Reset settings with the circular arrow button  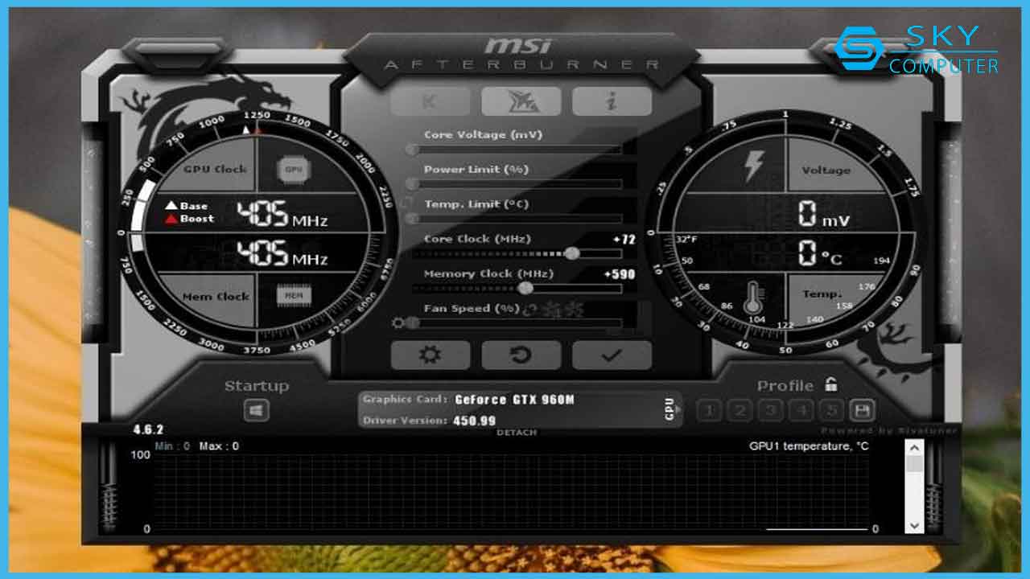click(x=521, y=355)
